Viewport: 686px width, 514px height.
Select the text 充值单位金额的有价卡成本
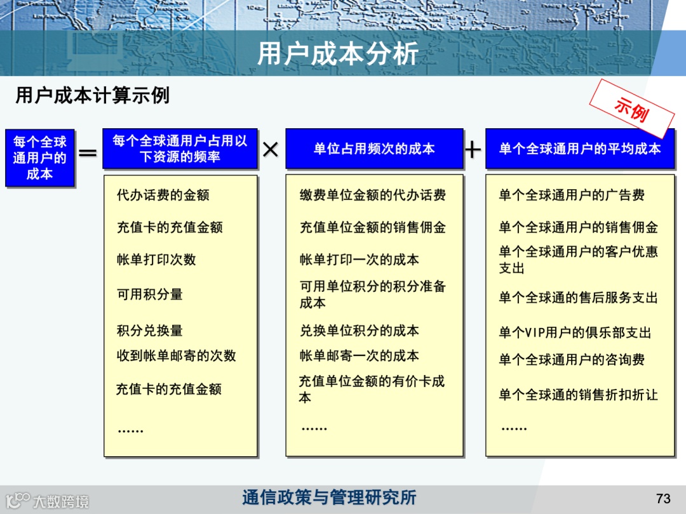coord(372,390)
